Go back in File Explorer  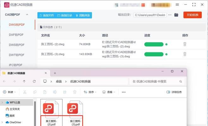click(x=4, y=81)
